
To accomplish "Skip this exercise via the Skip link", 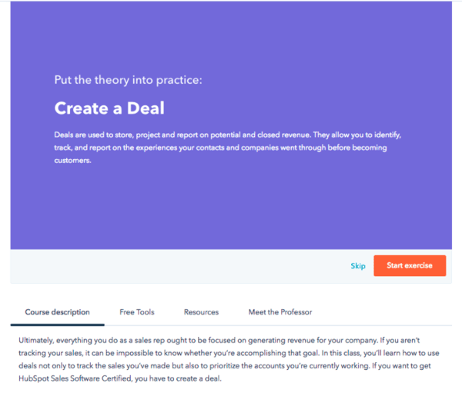I will point(358,266).
